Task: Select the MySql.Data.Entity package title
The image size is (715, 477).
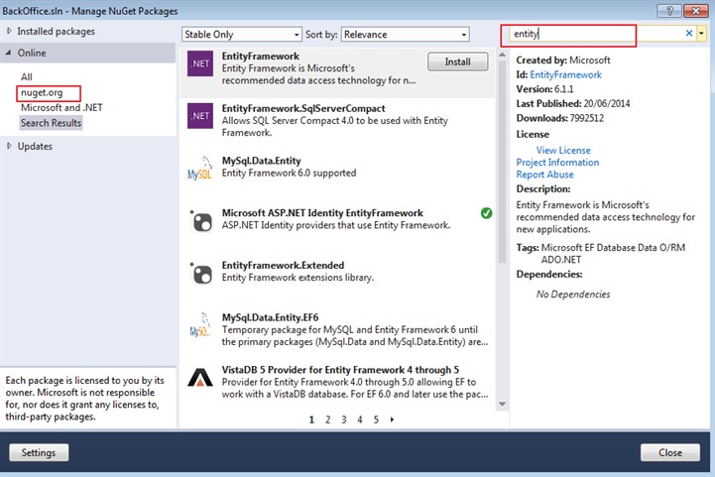Action: [261, 161]
